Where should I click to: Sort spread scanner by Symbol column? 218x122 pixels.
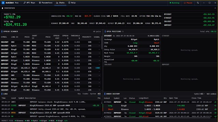(x=4, y=37)
